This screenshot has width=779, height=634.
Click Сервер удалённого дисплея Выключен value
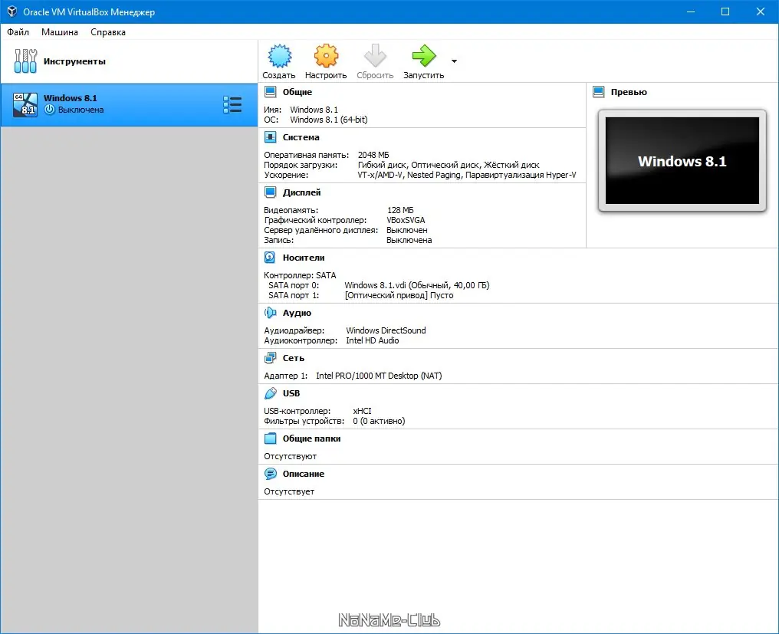click(x=407, y=229)
